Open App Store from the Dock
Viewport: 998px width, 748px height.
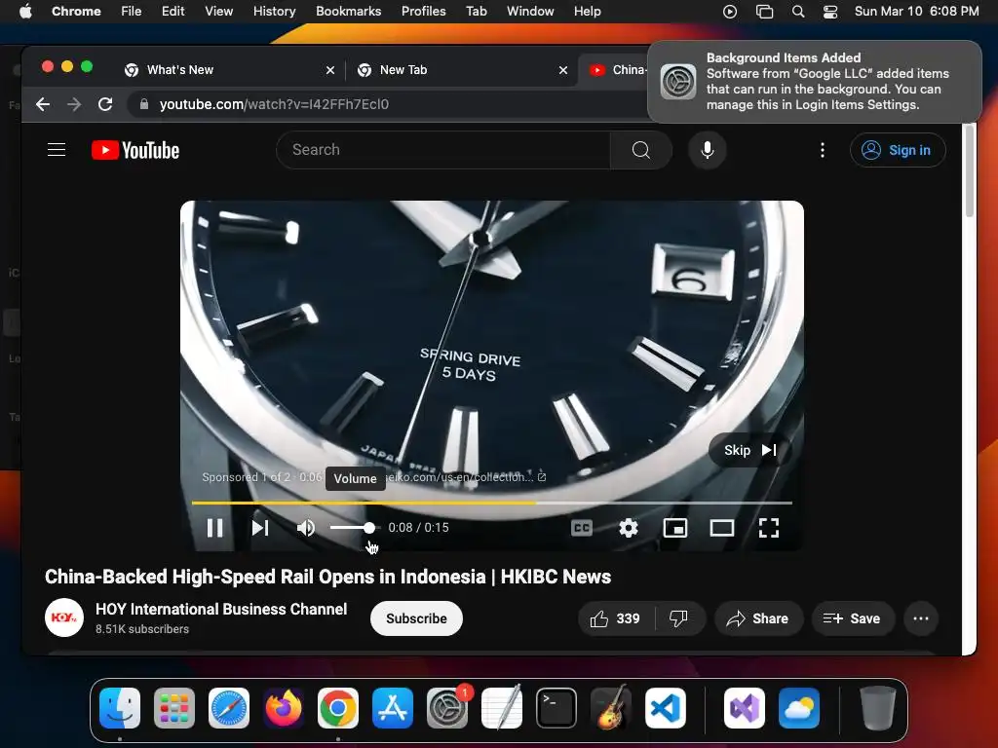tap(393, 708)
